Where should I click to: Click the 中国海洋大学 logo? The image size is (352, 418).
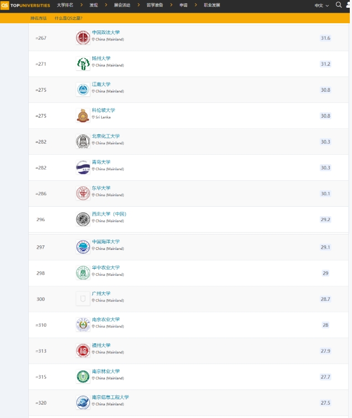[83, 247]
